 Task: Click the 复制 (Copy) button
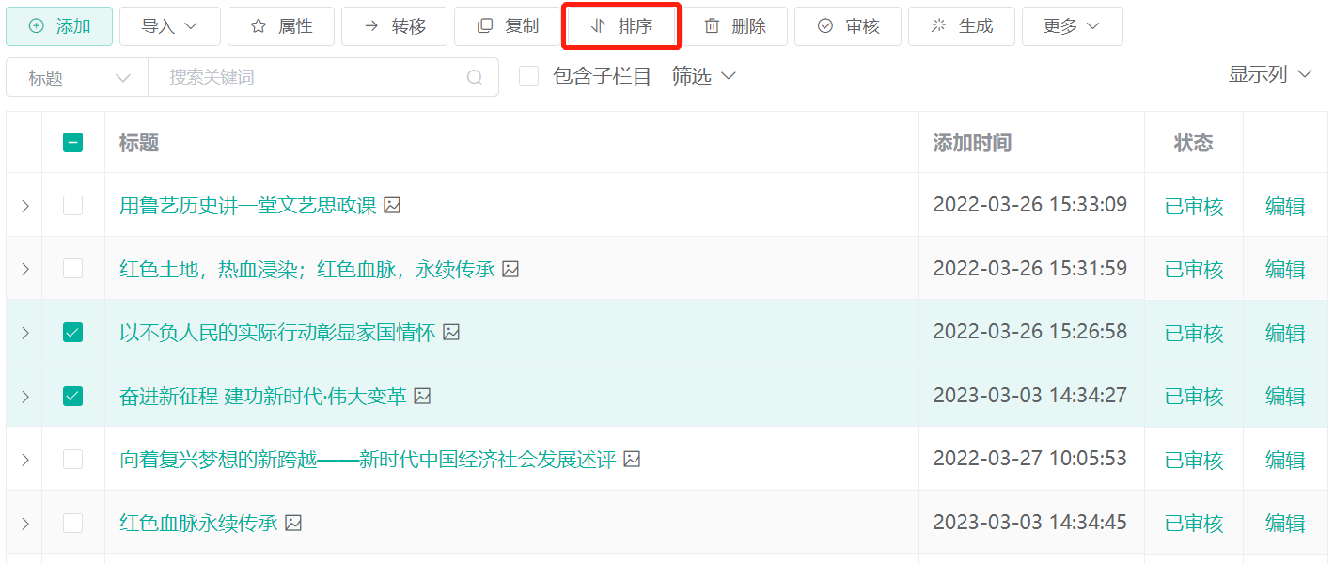[508, 26]
